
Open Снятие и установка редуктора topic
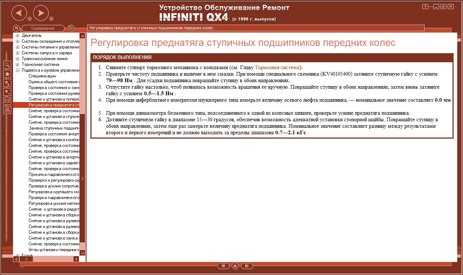coord(54,209)
